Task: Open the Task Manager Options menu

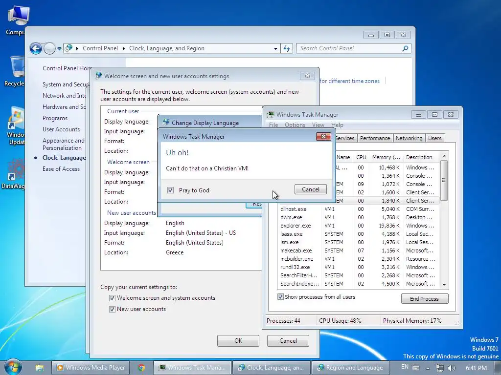Action: coord(295,125)
